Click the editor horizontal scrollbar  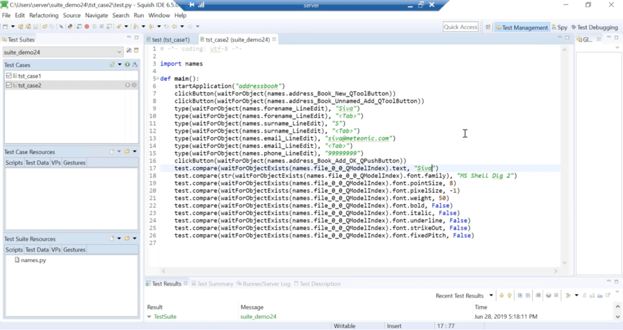tap(359, 271)
